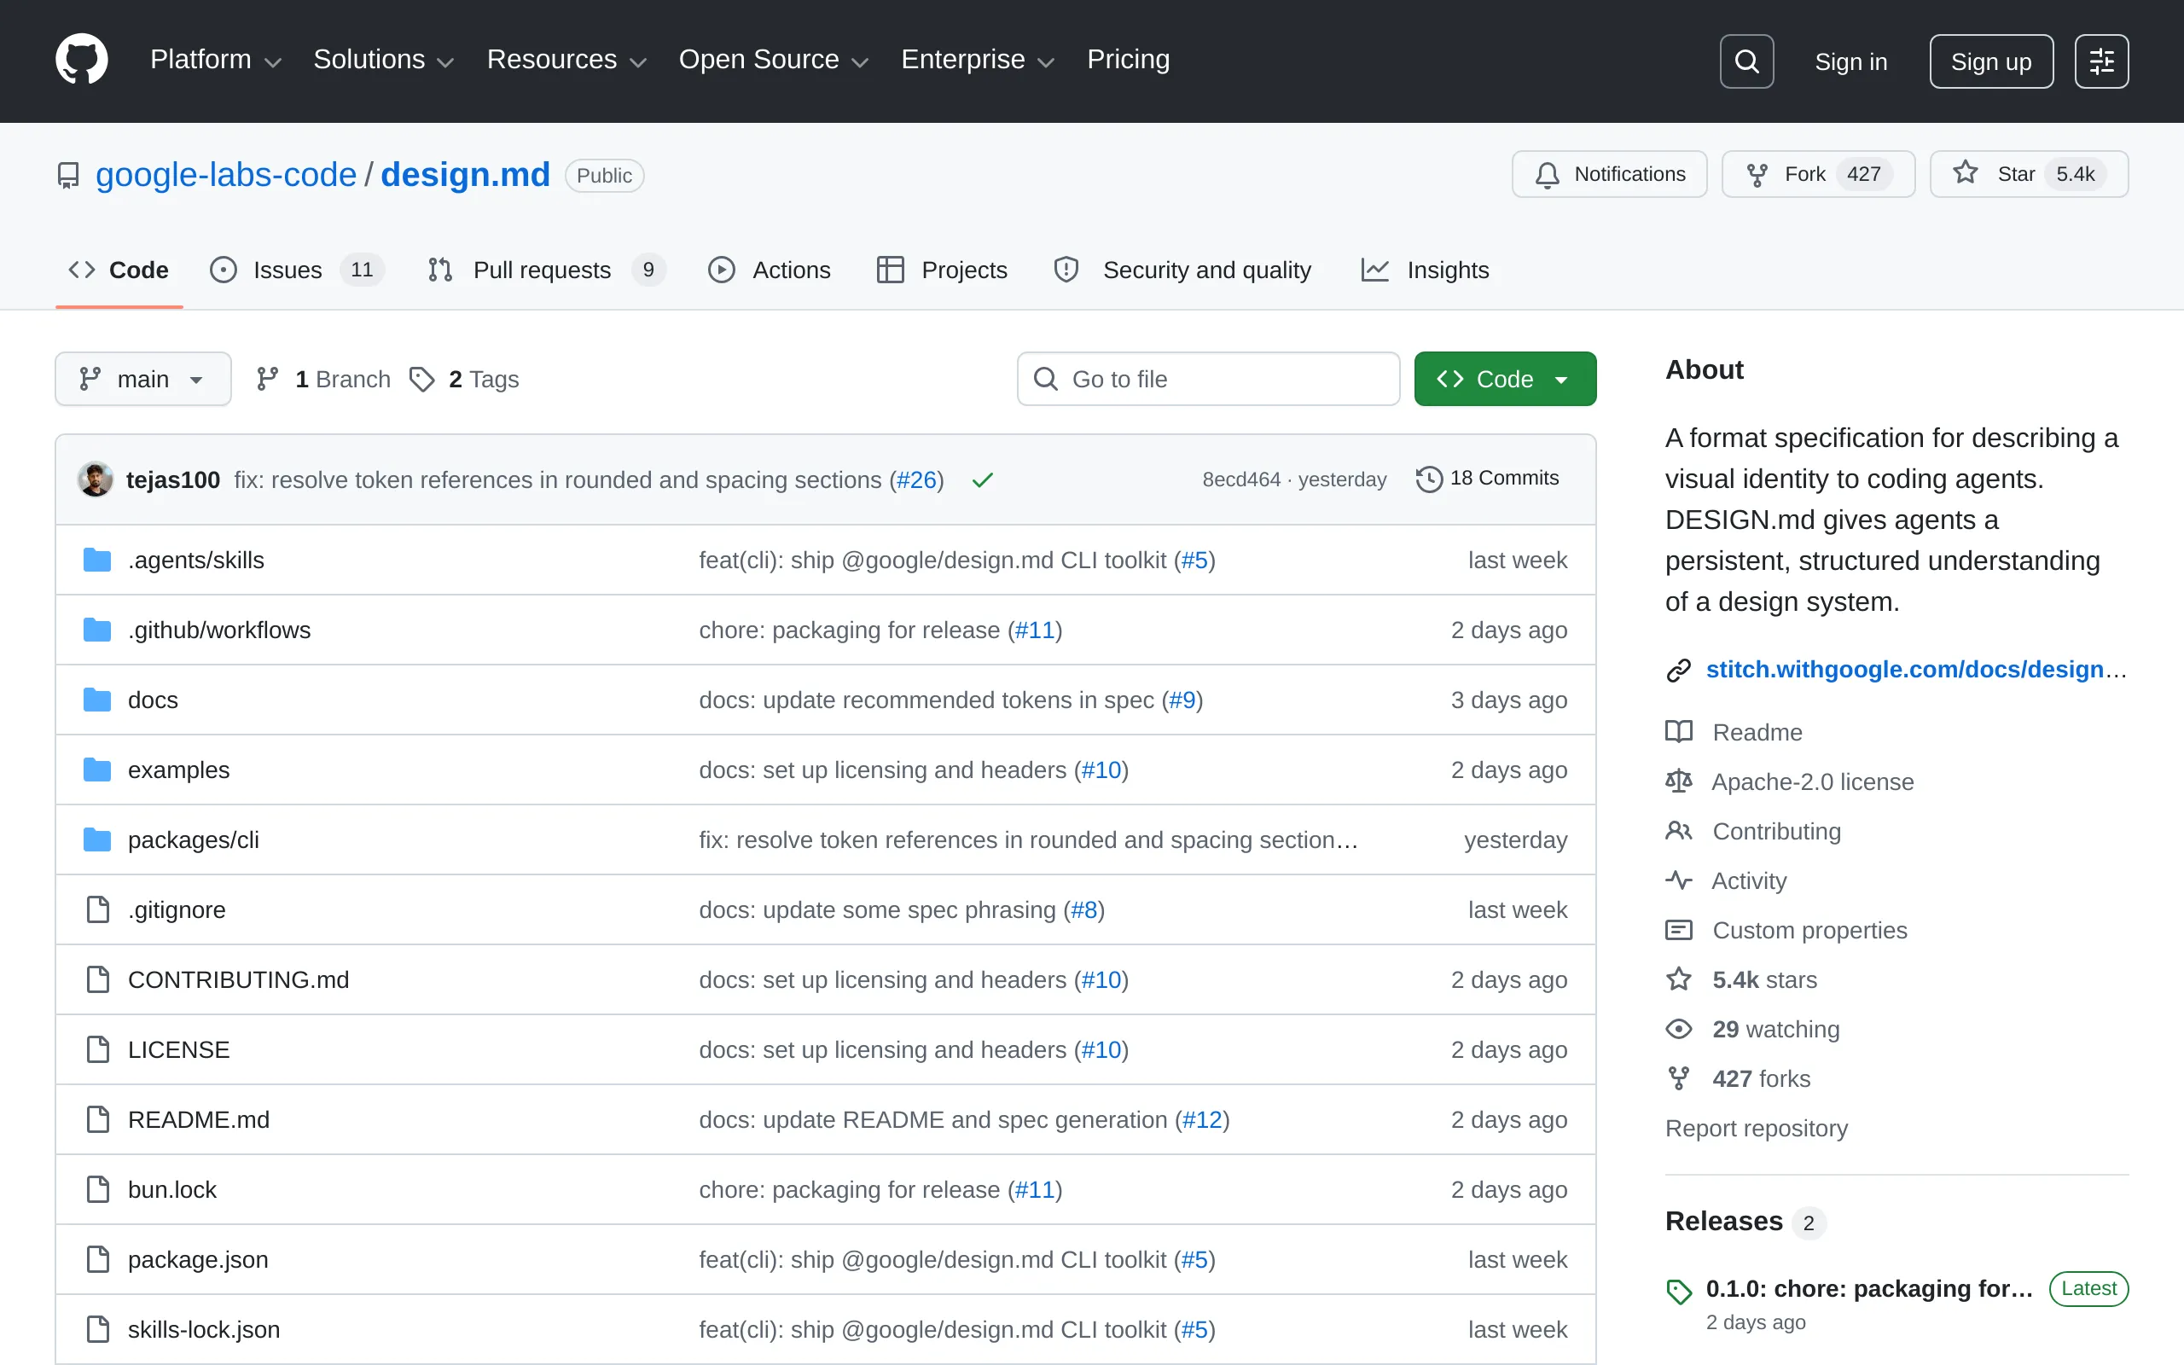Screen dimensions: 2184x1365
Task: Click the verified commit checkmark icon
Action: (982, 479)
